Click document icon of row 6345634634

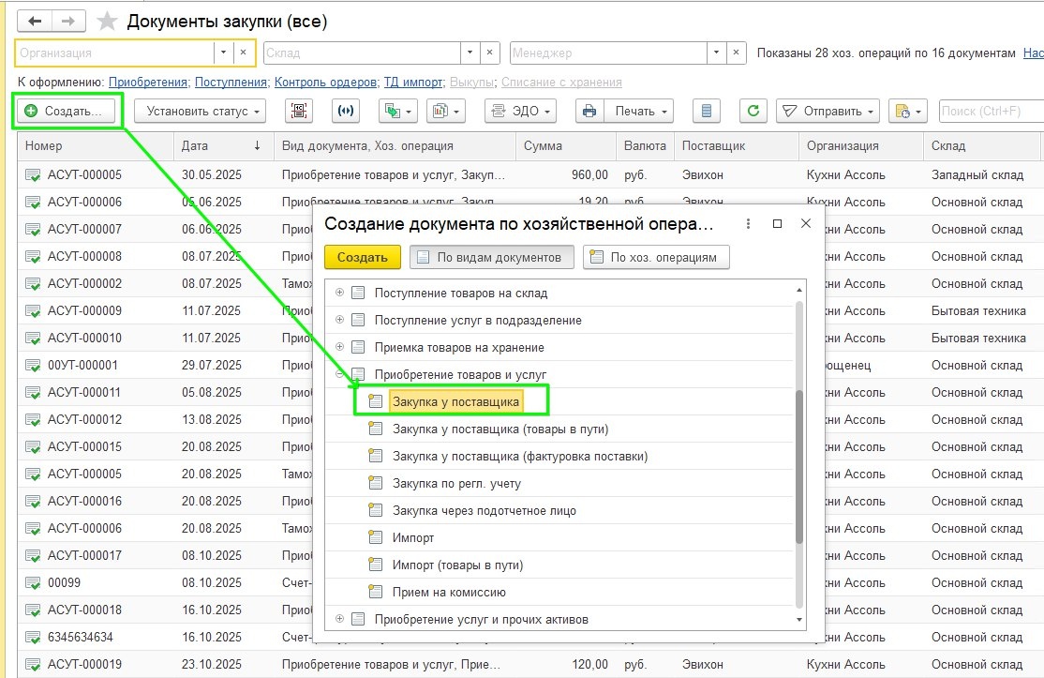pos(32,638)
